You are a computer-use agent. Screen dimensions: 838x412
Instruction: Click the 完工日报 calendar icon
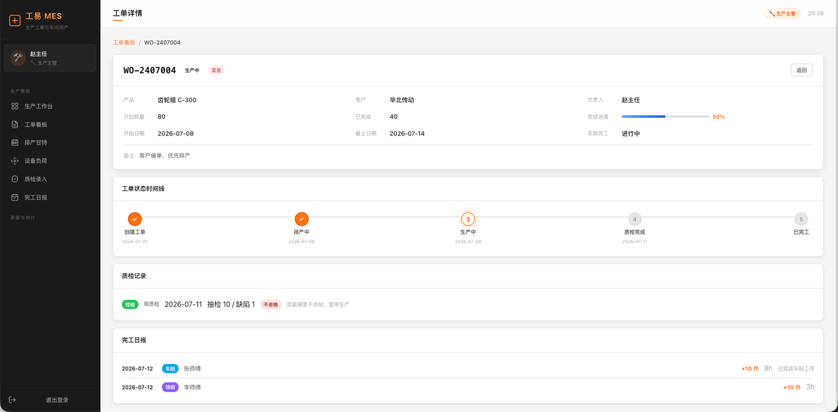[15, 197]
